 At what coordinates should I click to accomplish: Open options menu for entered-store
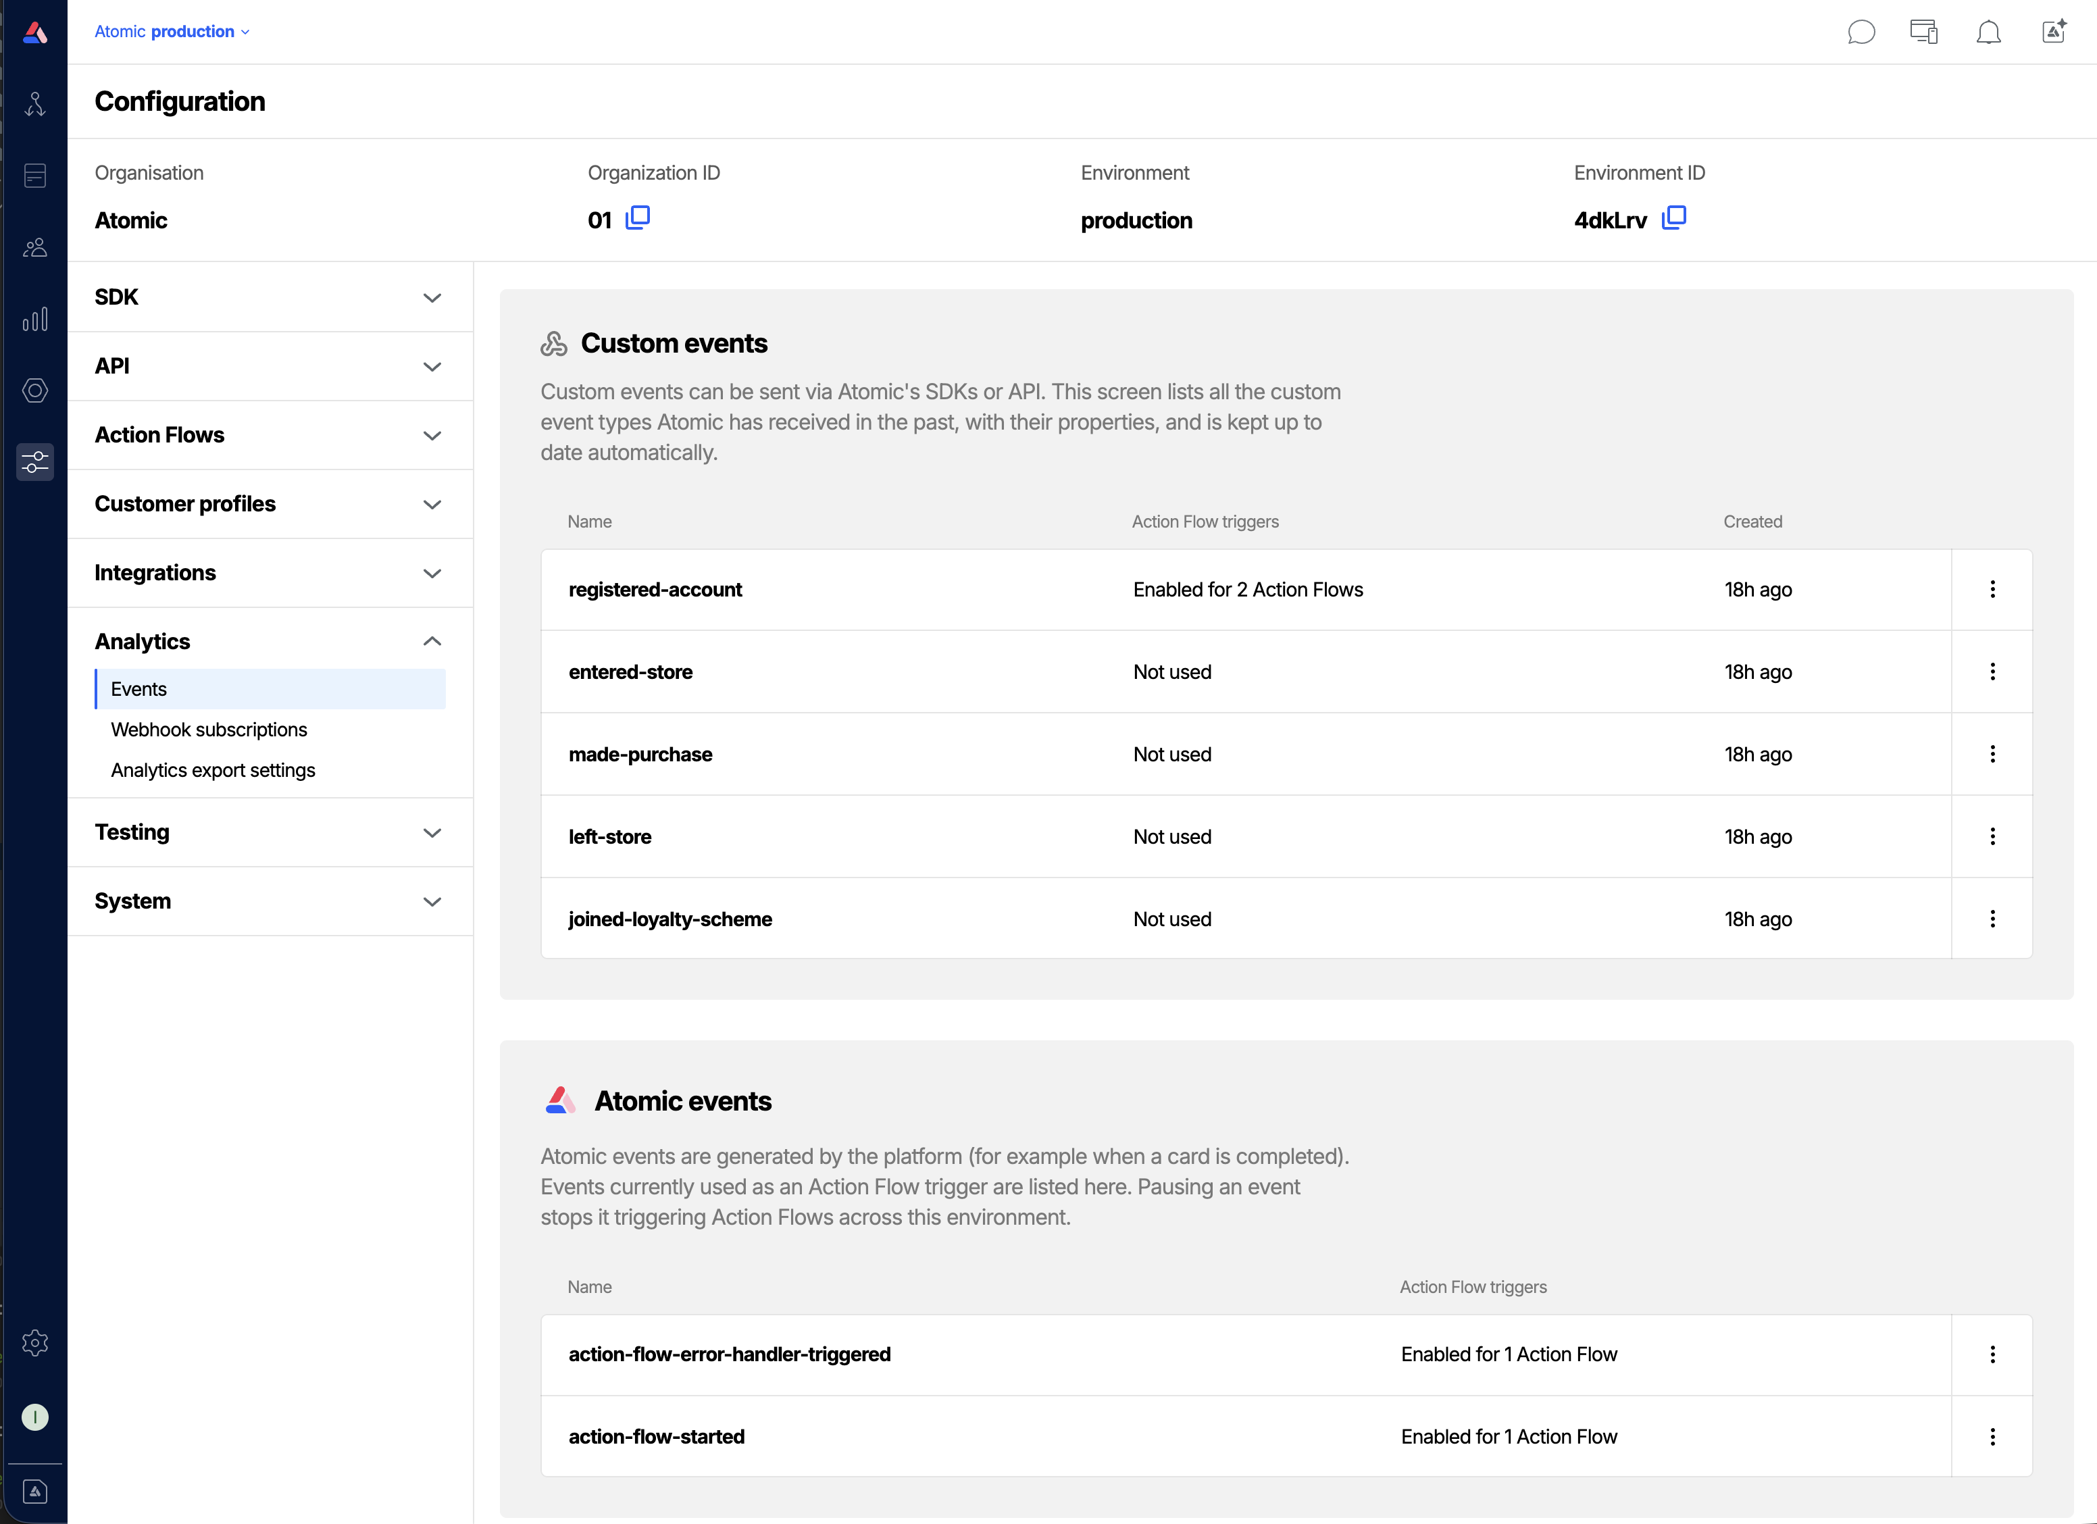1992,671
